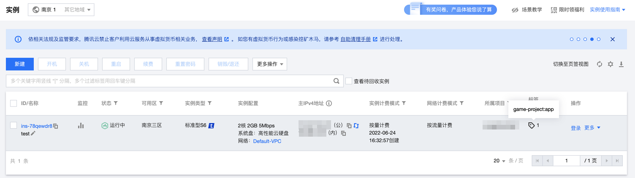The image size is (635, 178).
Task: Click the refresh list icon
Action: [599, 64]
